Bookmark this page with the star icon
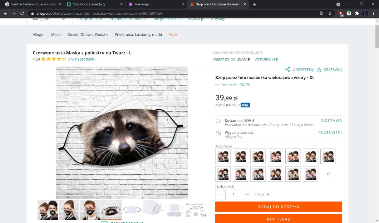Viewport: 379px width, 223px height. click(330, 13)
